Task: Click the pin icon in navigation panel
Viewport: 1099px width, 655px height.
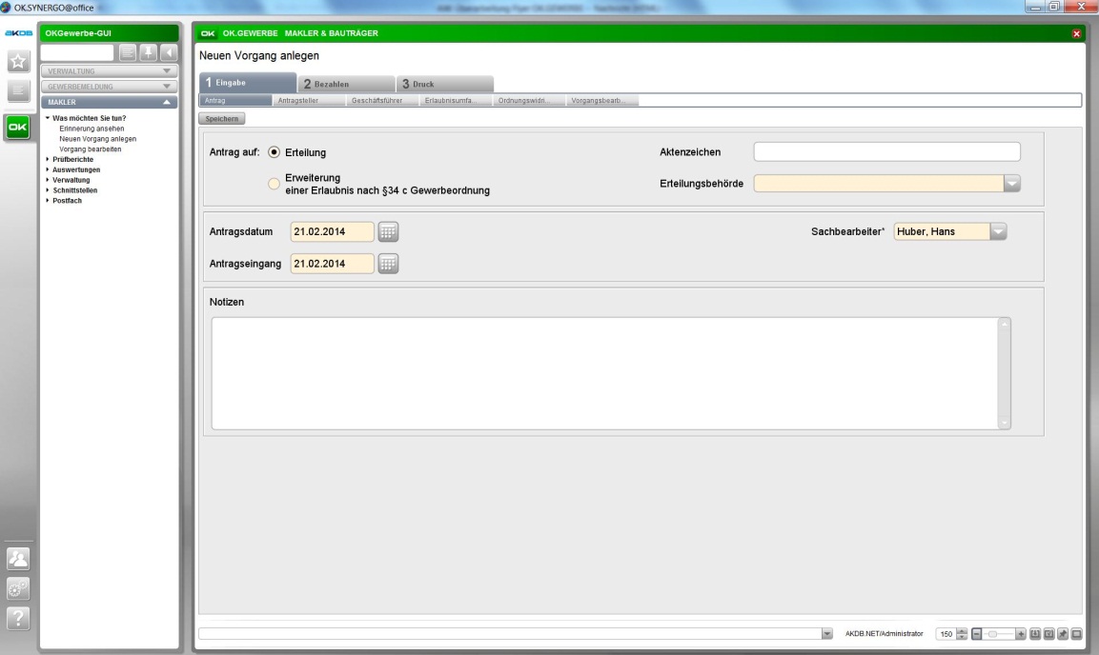Action: [x=153, y=52]
